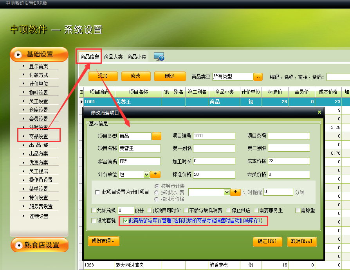Open 计价单位 settings in sidebar

[x=39, y=84]
